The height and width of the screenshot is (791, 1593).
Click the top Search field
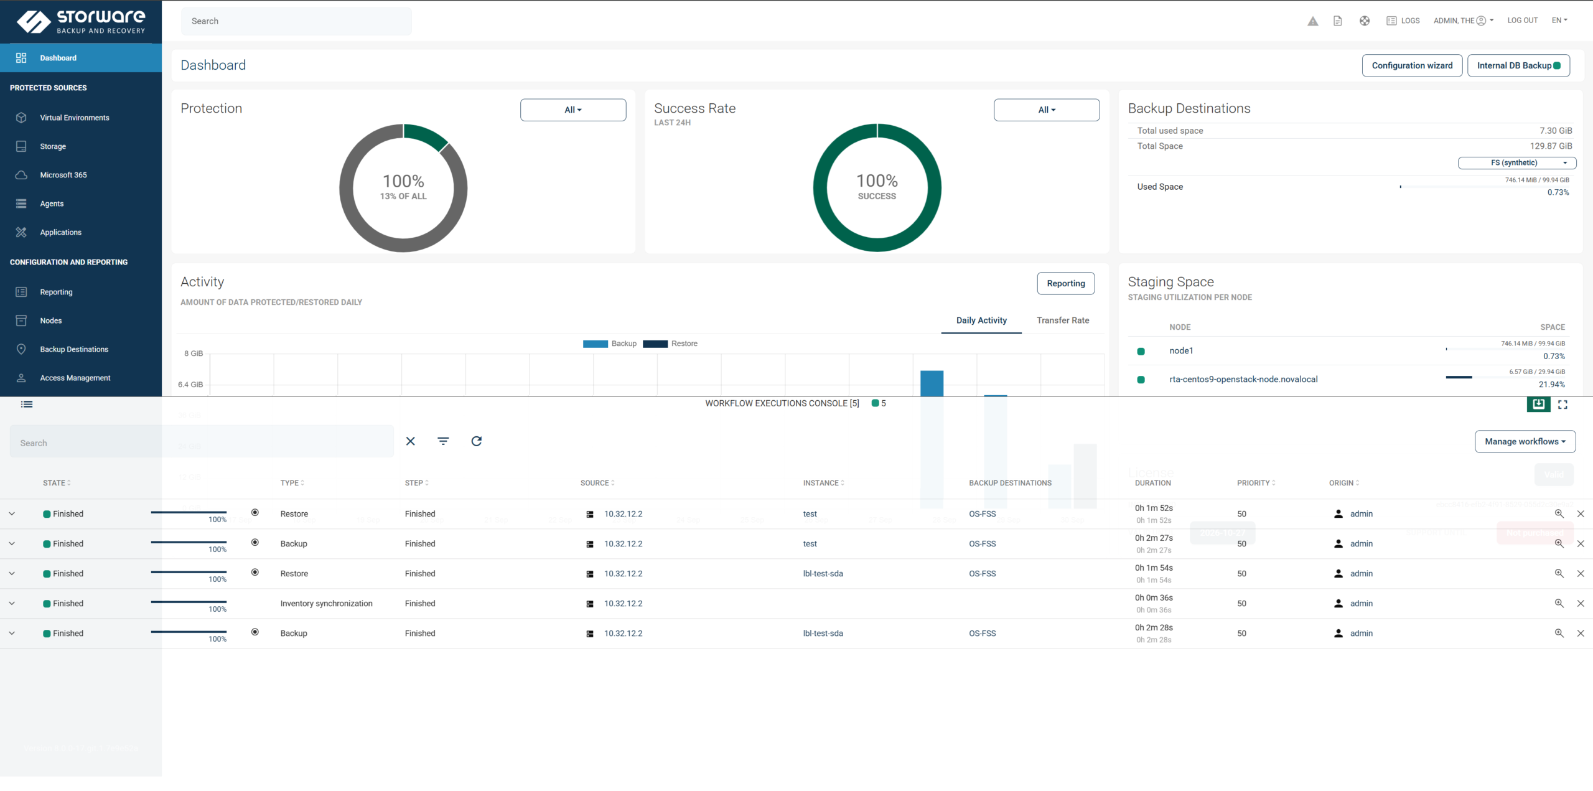296,21
